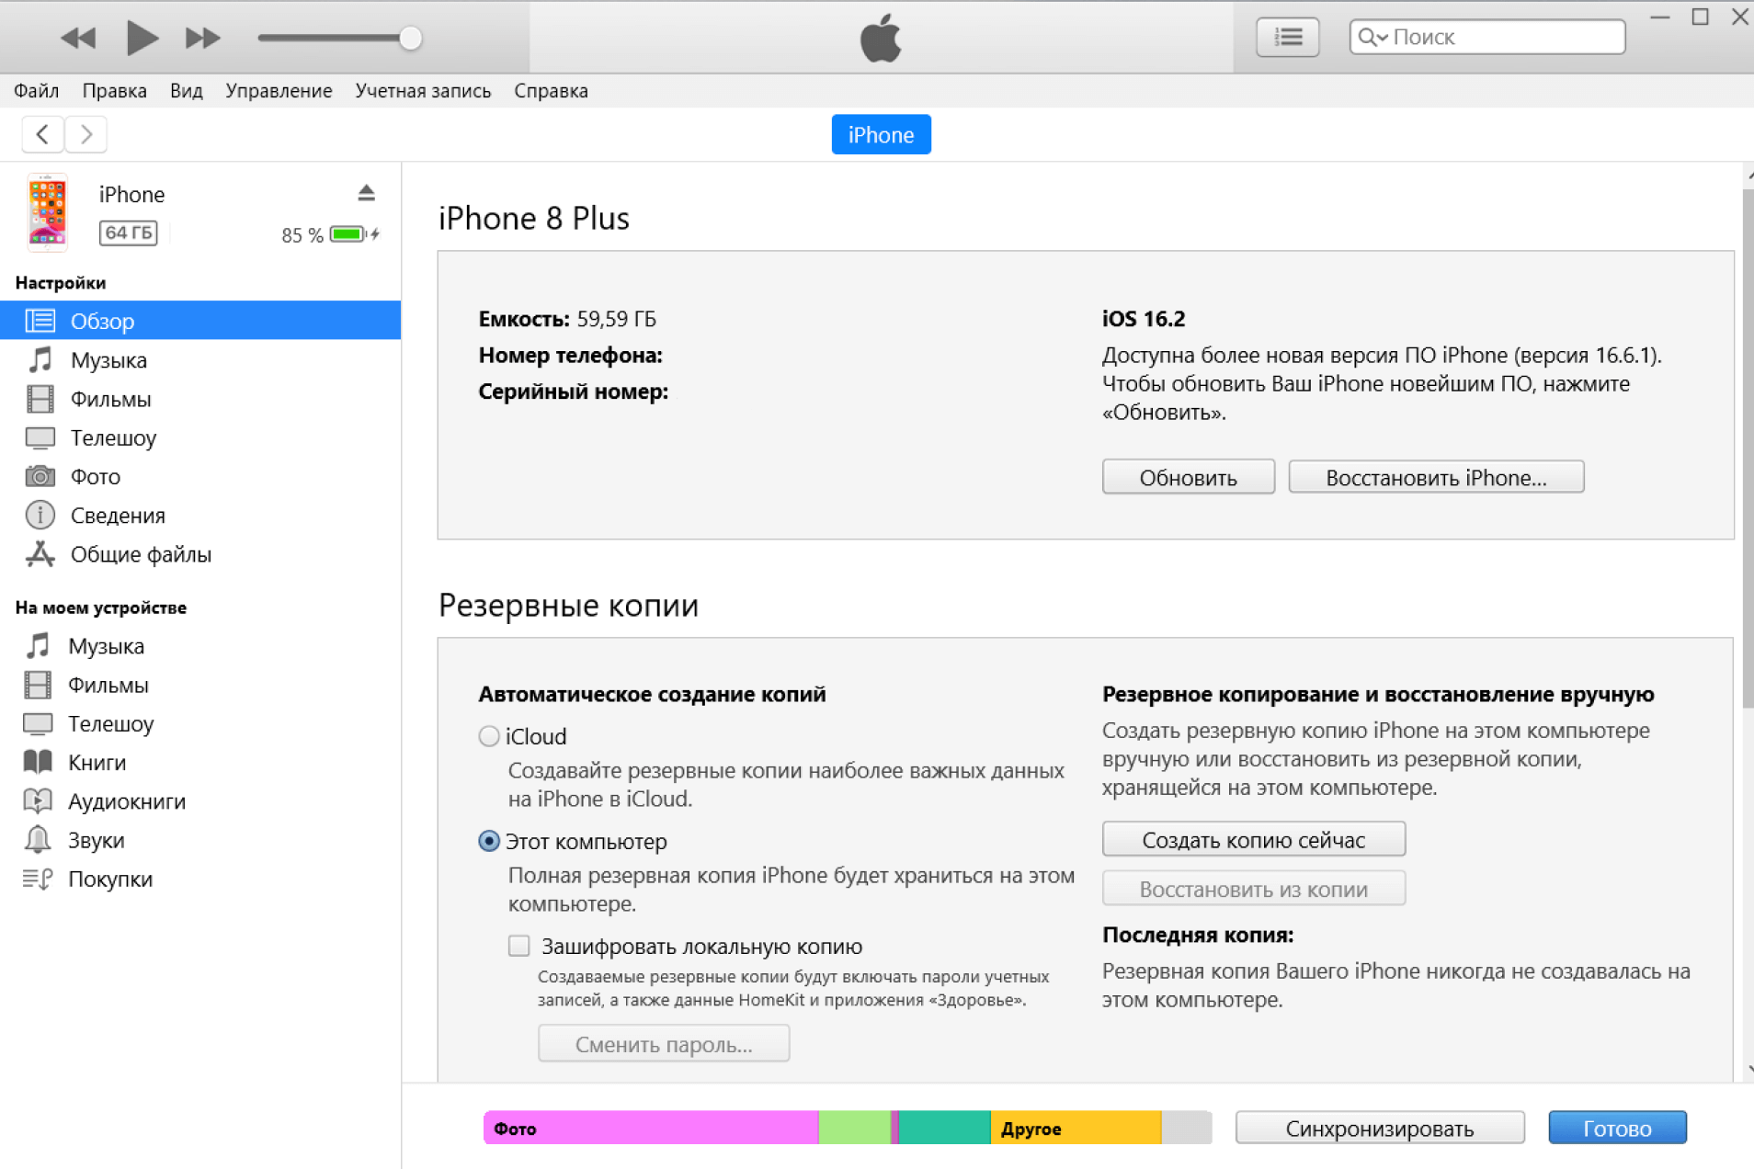Image resolution: width=1754 pixels, height=1169 pixels.
Task: Select iCloud backup radio option
Action: pos(489,736)
